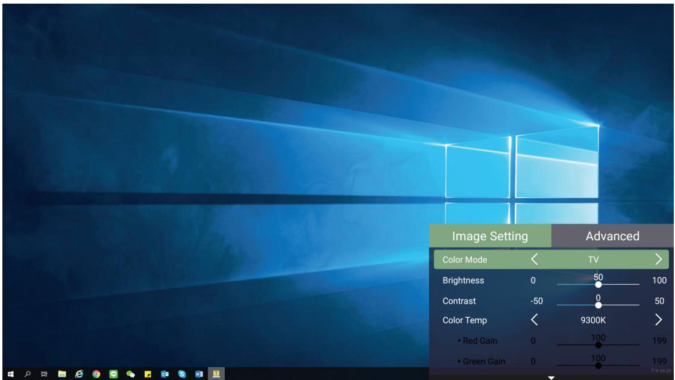Open Word from taskbar

point(199,374)
